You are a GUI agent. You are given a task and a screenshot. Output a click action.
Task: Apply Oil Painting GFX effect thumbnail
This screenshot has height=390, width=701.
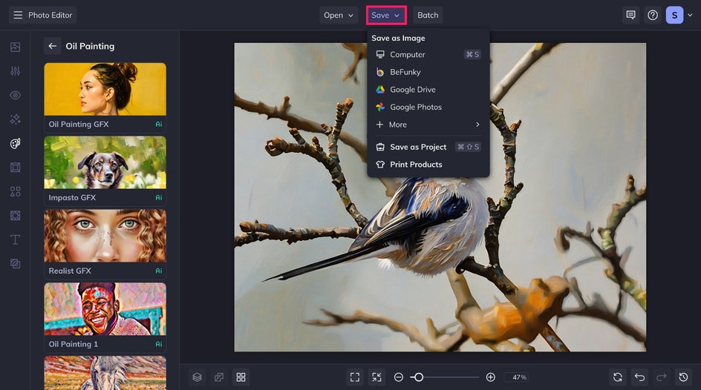(x=105, y=89)
